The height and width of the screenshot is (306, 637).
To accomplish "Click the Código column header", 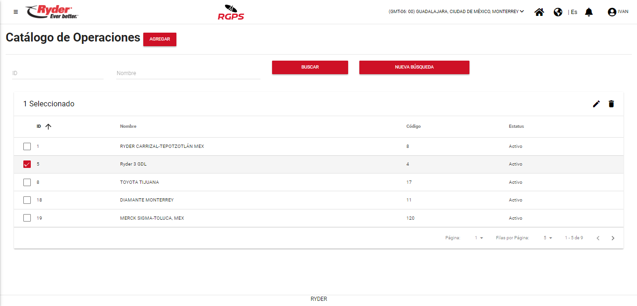I will point(413,126).
